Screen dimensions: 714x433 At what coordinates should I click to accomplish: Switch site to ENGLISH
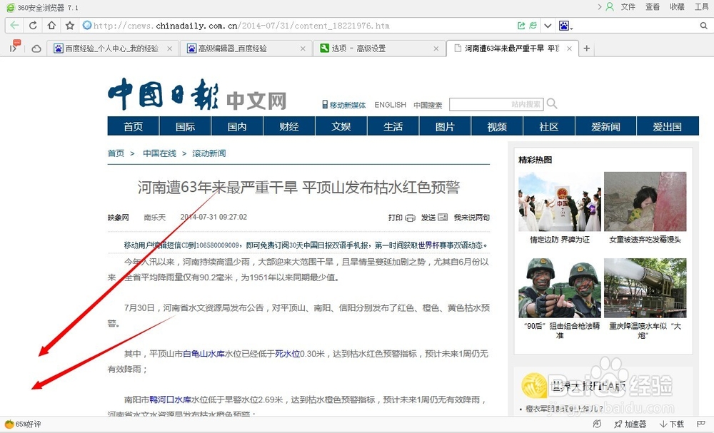click(x=391, y=105)
